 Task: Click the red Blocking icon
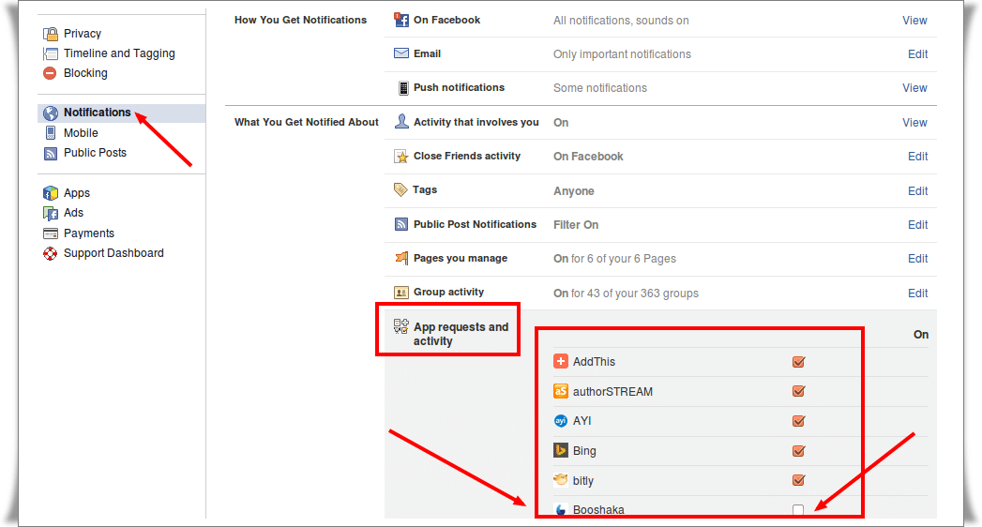(x=50, y=73)
